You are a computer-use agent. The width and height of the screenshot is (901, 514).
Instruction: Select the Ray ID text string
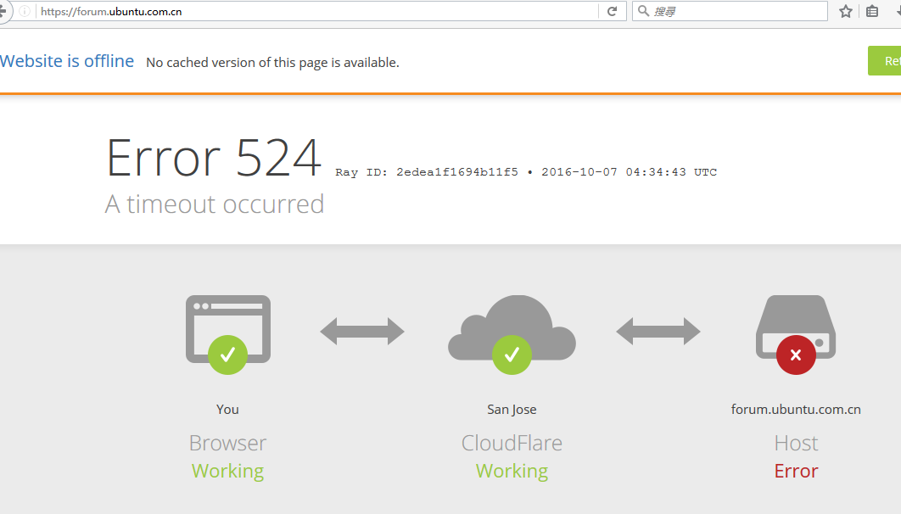point(427,172)
